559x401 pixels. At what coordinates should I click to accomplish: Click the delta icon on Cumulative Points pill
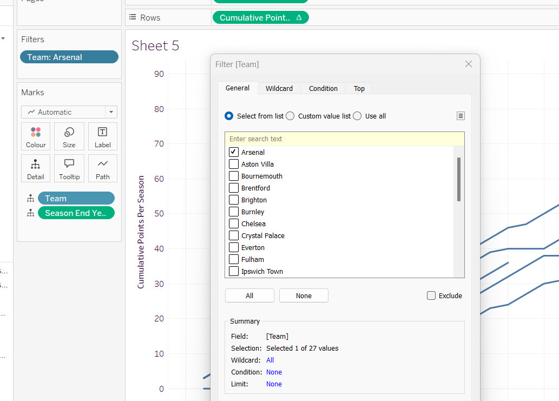point(299,17)
